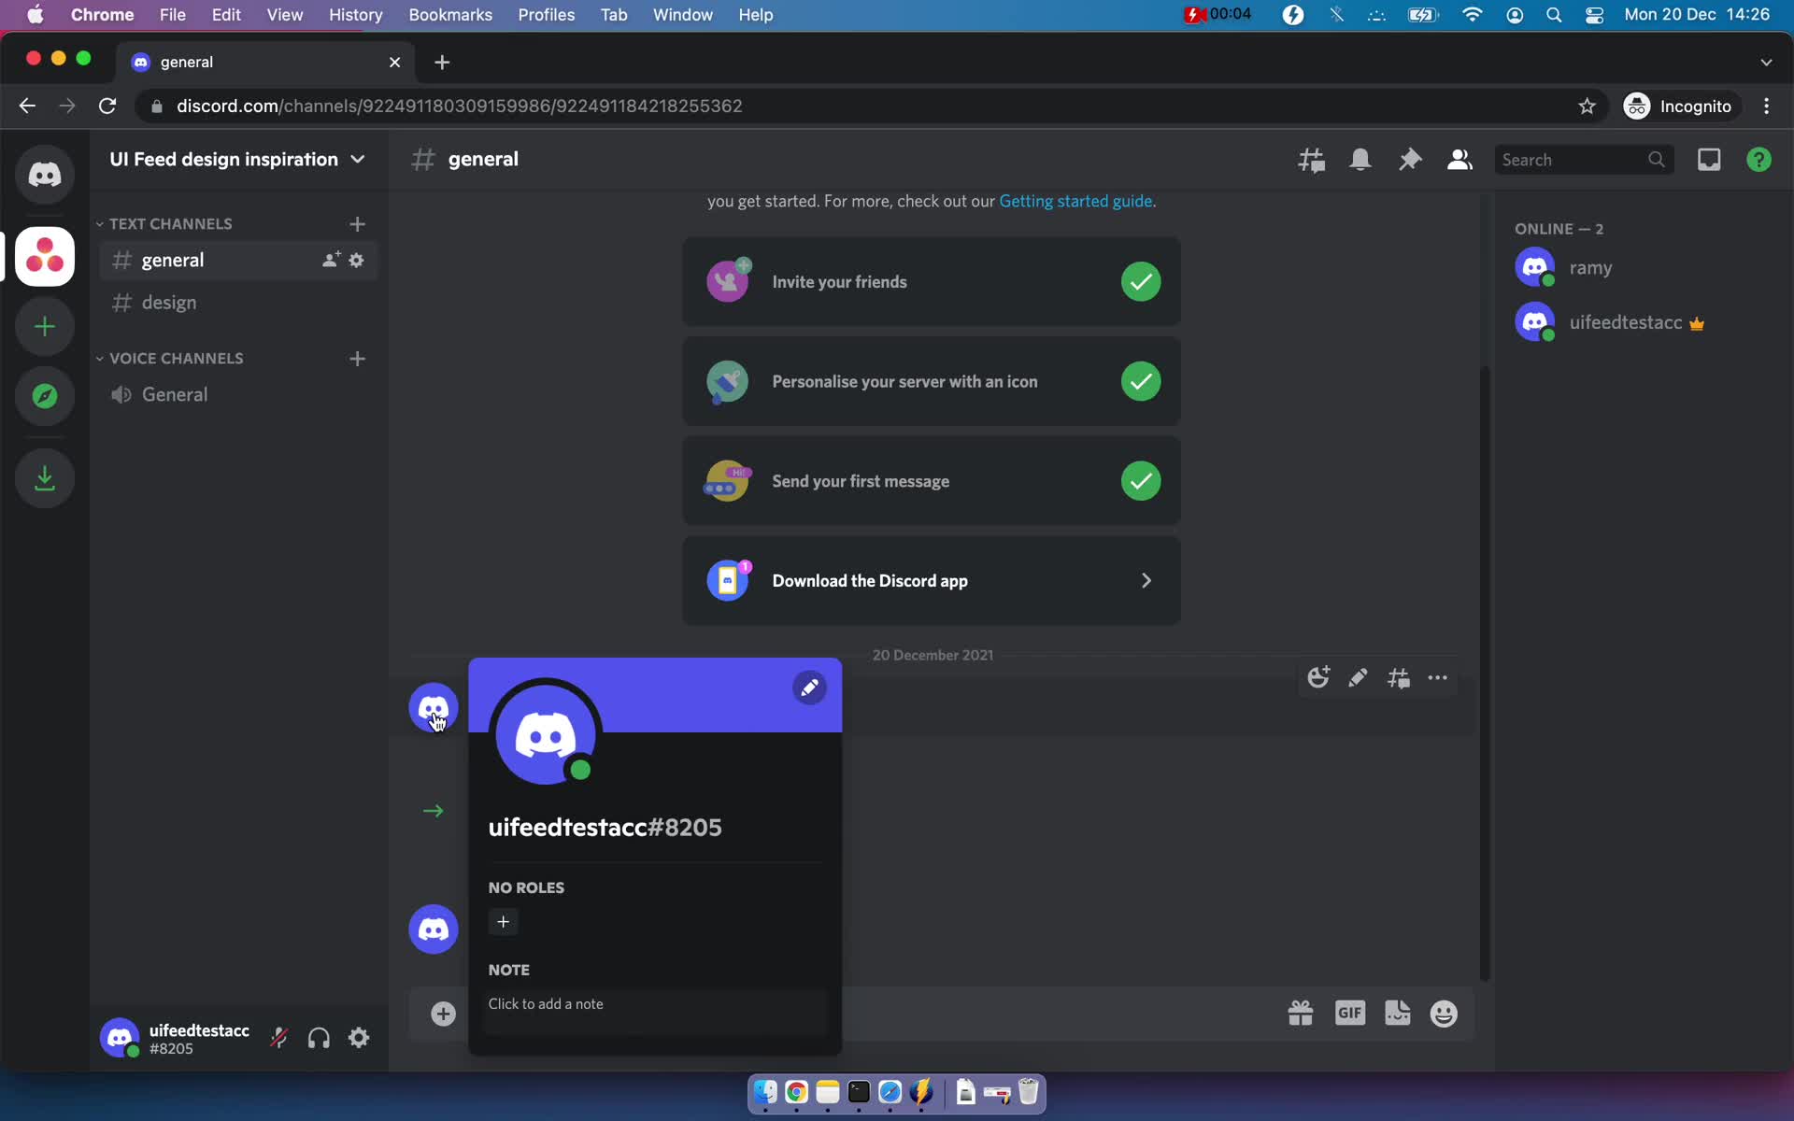Select the UI Feed server icon
Viewport: 1794px width, 1121px height.
click(44, 256)
